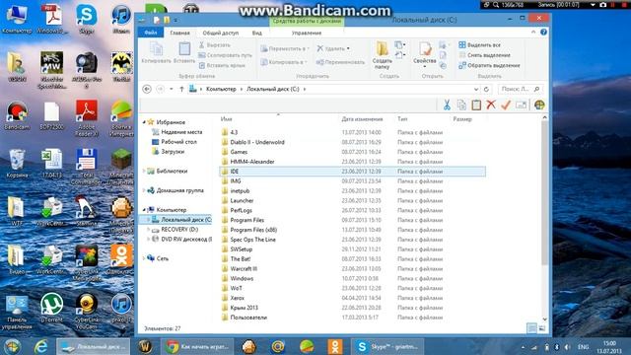Viewport: 631px width, 355px height.
Task: Click the file list vertical scrollbar
Action: (545, 193)
